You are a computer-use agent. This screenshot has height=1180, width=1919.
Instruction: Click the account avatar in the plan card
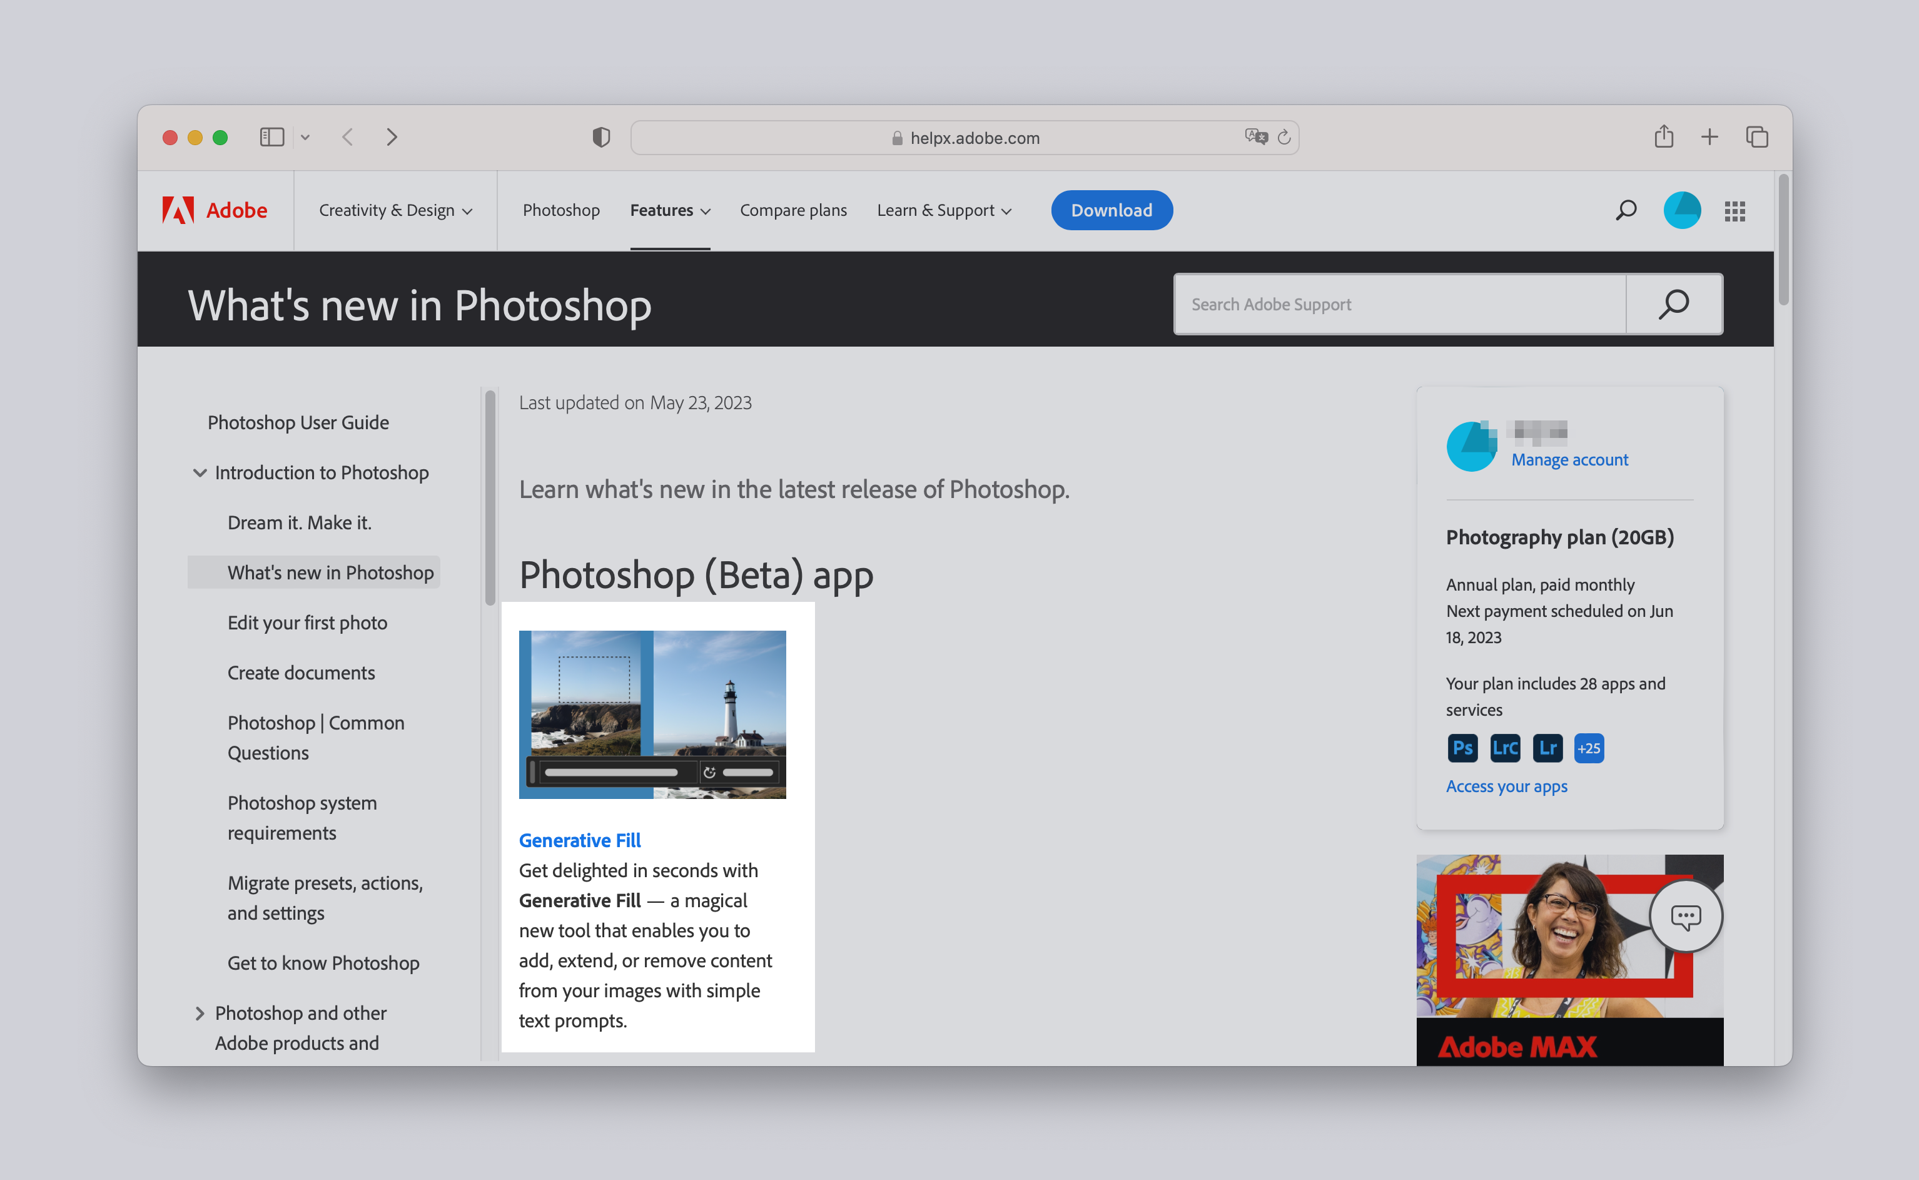click(1471, 445)
